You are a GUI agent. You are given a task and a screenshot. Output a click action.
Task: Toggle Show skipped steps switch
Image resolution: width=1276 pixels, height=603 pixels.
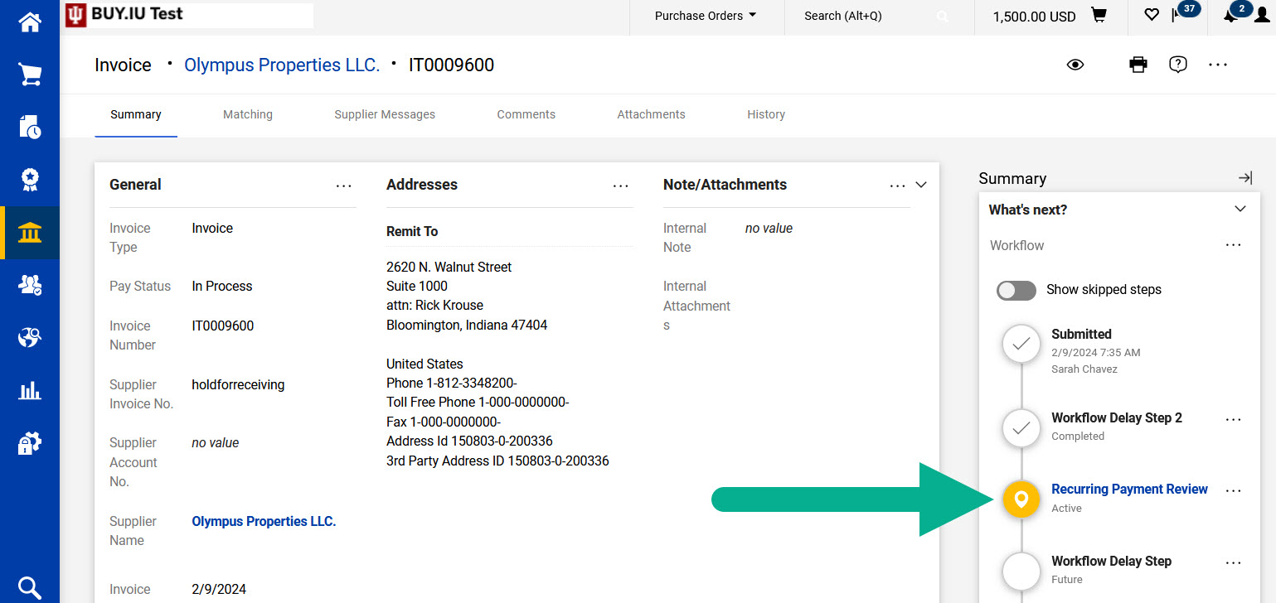(1016, 290)
